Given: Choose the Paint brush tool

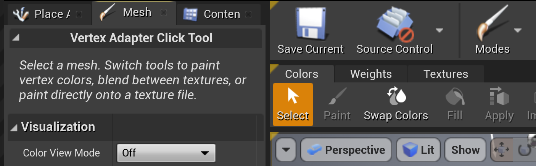Looking at the screenshot, I should (x=337, y=104).
